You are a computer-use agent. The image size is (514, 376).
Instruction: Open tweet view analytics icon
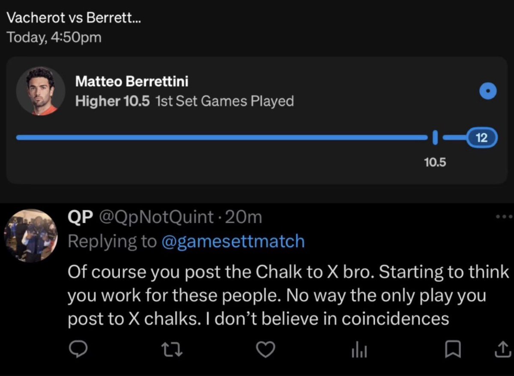coord(358,351)
